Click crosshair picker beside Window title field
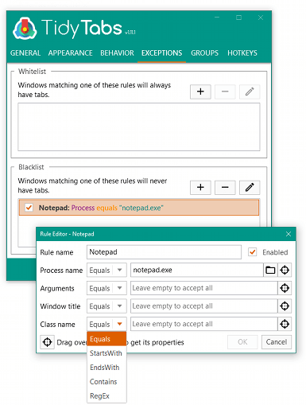The width and height of the screenshot is (306, 405). tap(285, 306)
